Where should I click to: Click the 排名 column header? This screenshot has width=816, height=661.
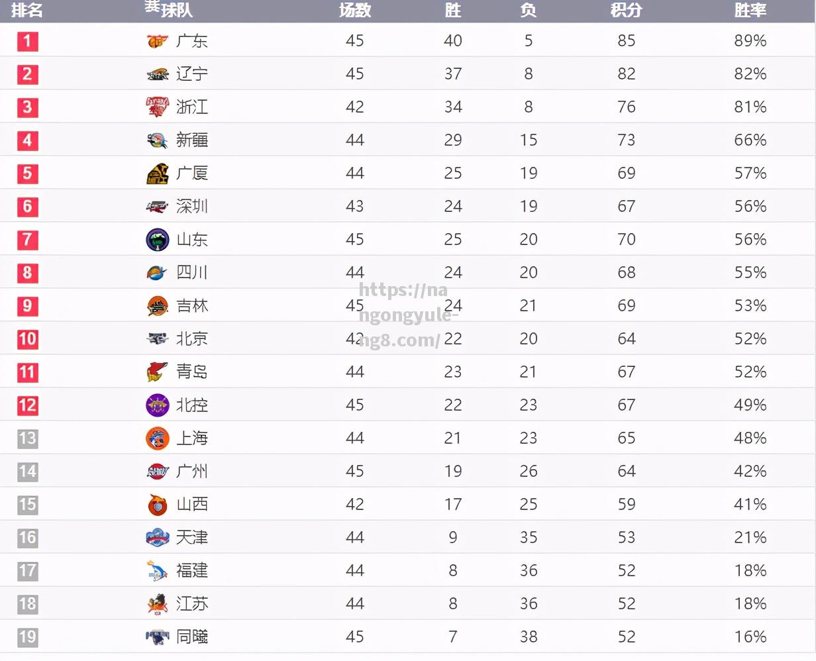[x=26, y=10]
